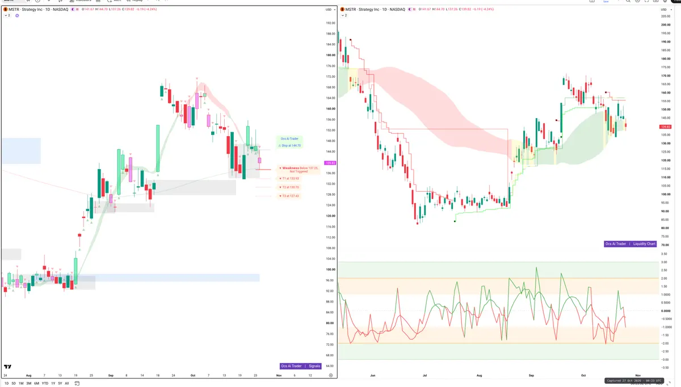The width and height of the screenshot is (681, 387).
Task: Click the T1 at 132.93 target label
Action: pyautogui.click(x=289, y=178)
